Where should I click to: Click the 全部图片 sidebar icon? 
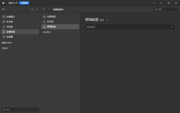coord(4,17)
